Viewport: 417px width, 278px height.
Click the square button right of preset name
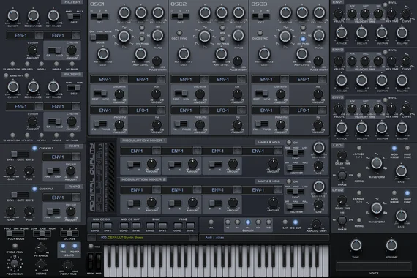click(194, 238)
